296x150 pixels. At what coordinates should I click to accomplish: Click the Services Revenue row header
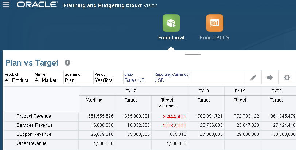point(35,125)
